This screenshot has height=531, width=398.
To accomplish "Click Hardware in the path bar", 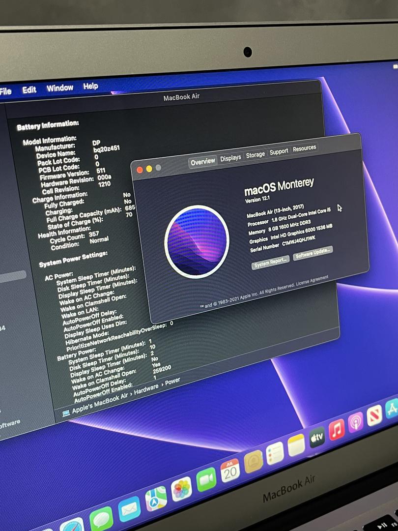I will click(146, 389).
